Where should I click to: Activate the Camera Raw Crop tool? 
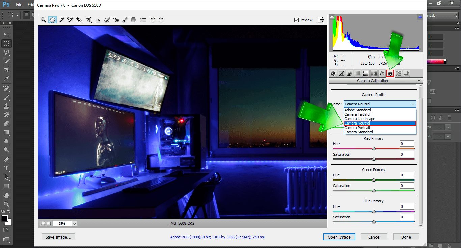[x=89, y=20]
